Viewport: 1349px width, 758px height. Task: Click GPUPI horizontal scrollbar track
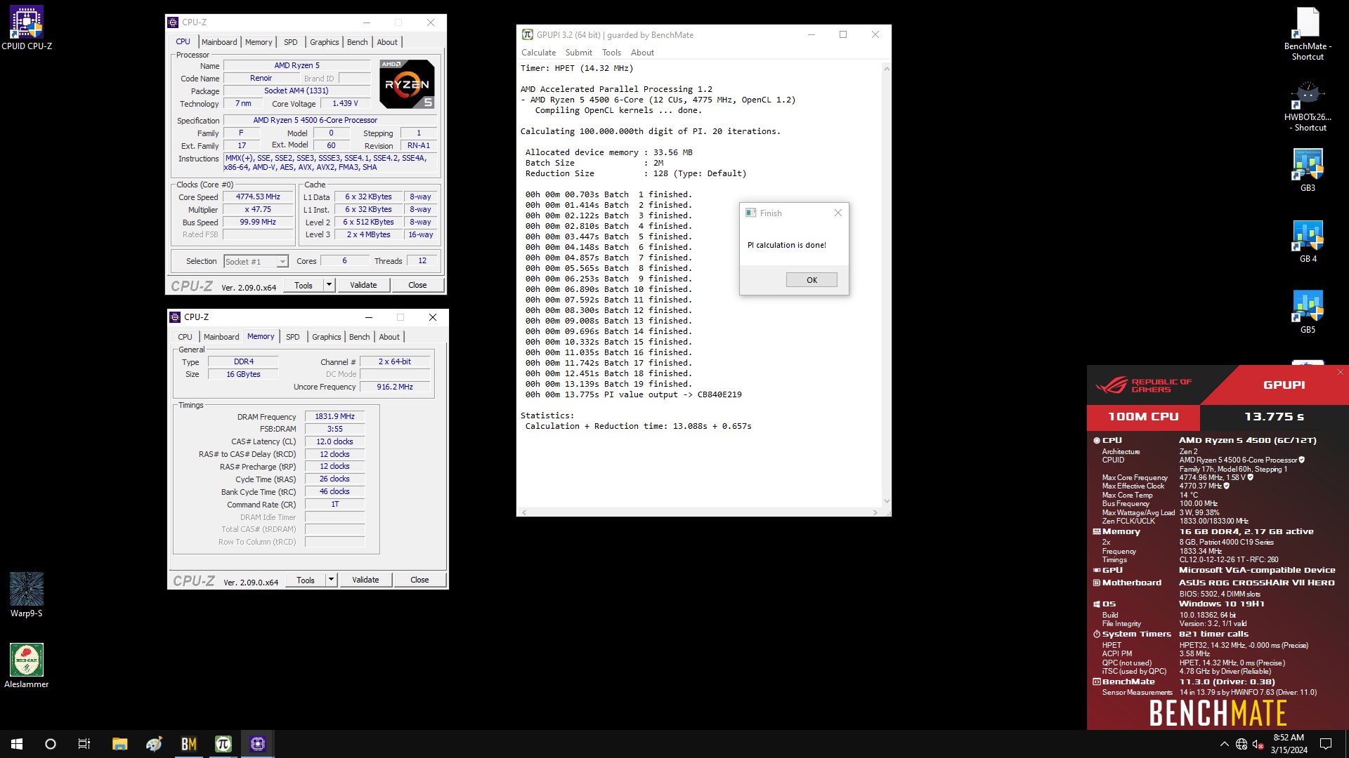[x=699, y=512]
